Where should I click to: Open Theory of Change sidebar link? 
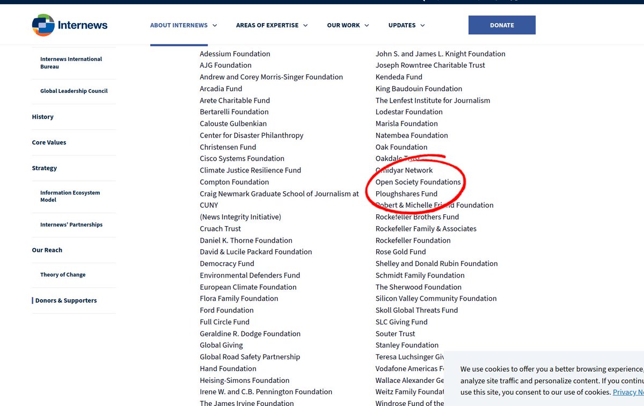click(63, 275)
